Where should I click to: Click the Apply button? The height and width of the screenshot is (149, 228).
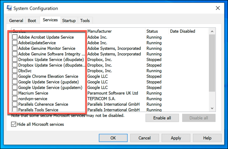point(176,138)
